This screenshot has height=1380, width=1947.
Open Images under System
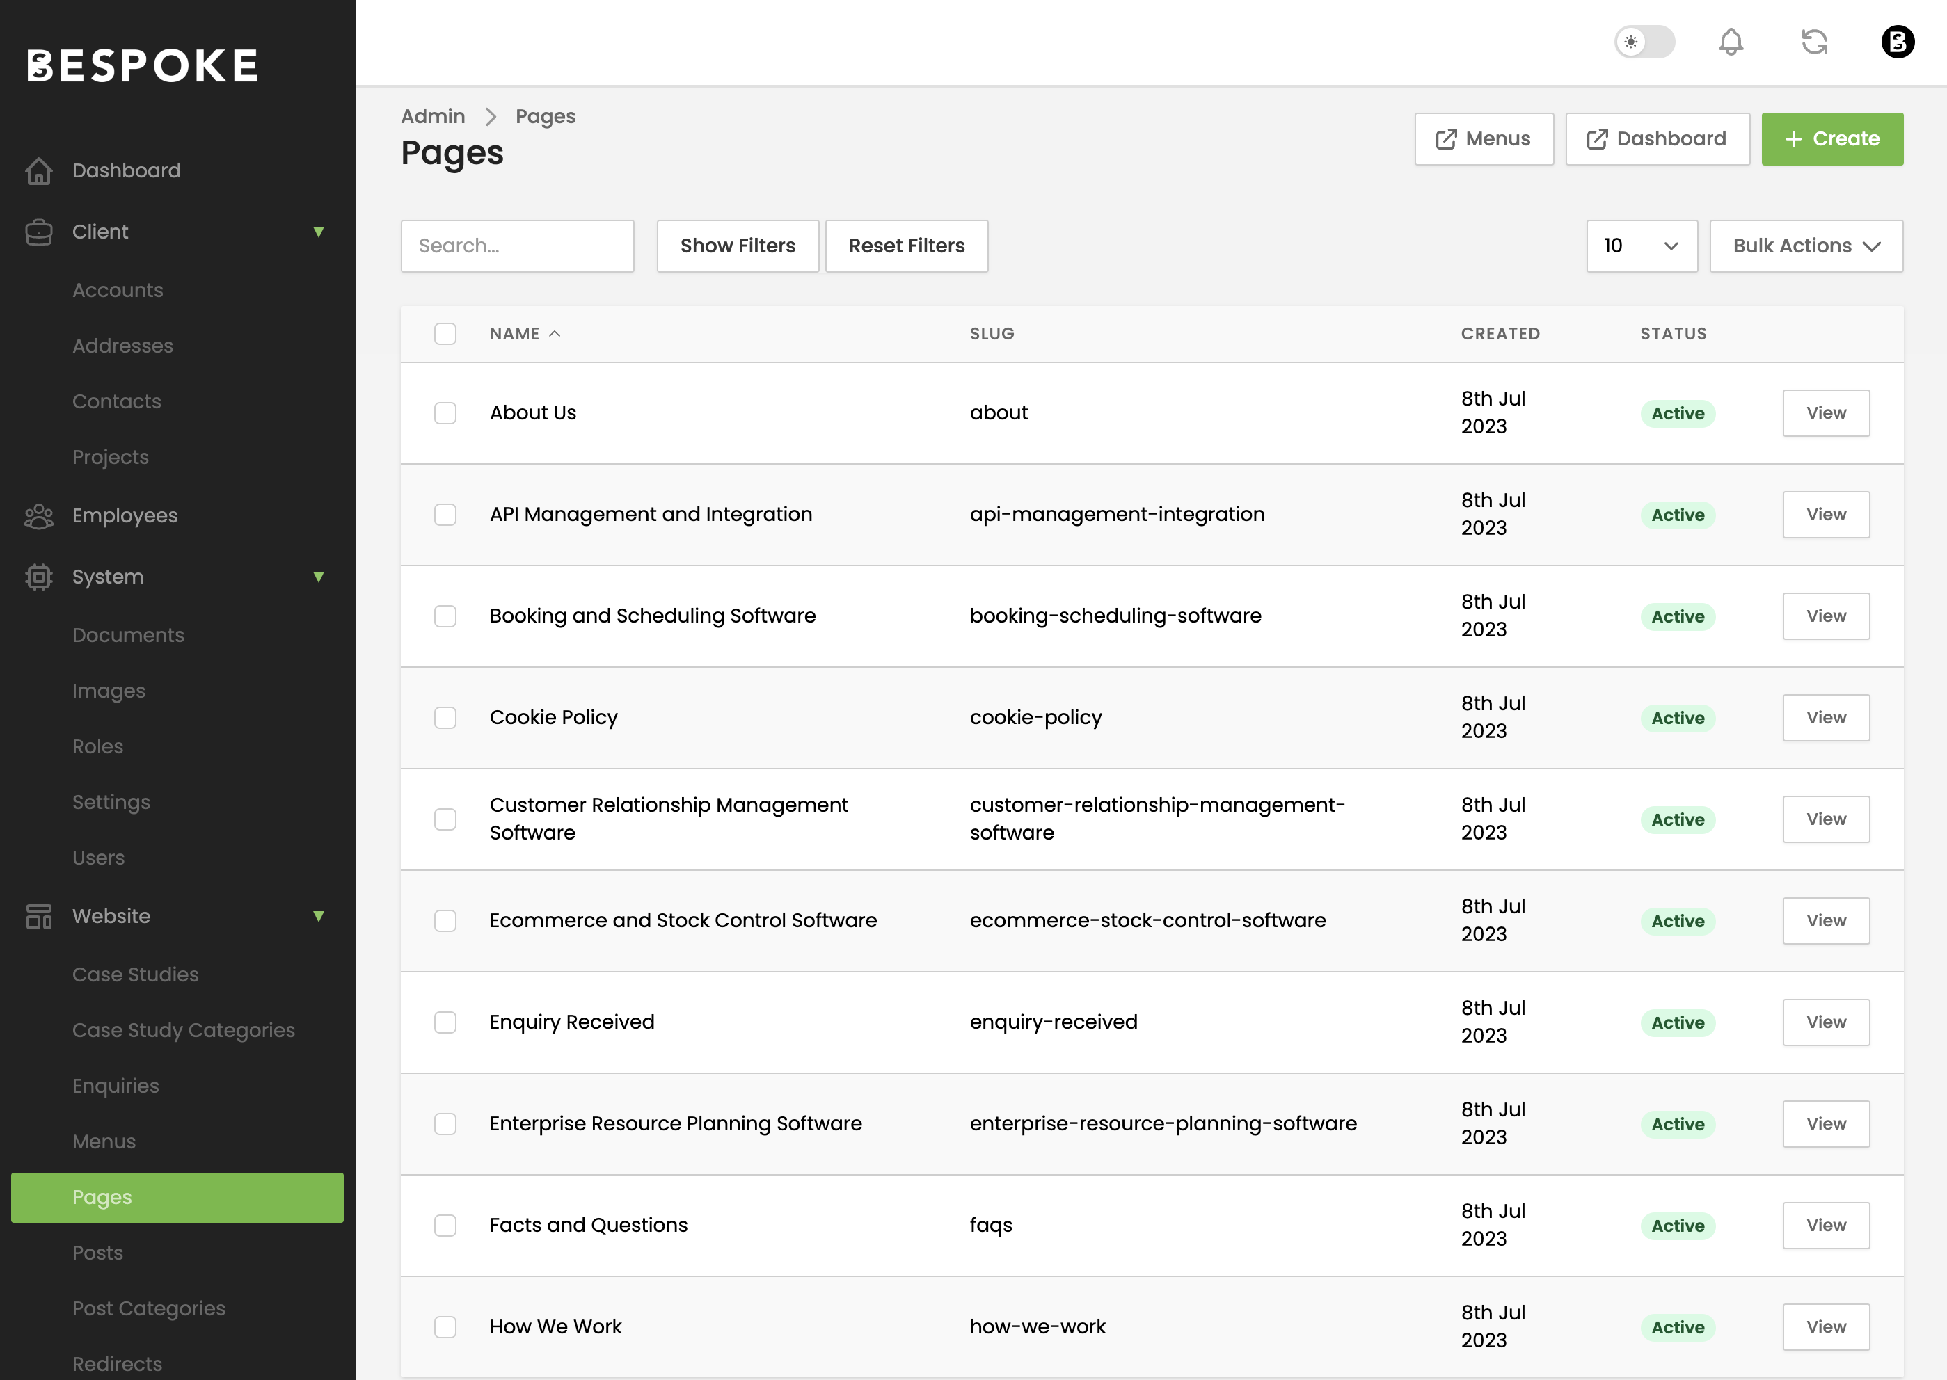click(108, 691)
